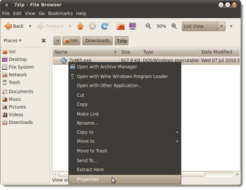Sort by the Name column header
Screen dimensions: 246x190
pos(86,52)
